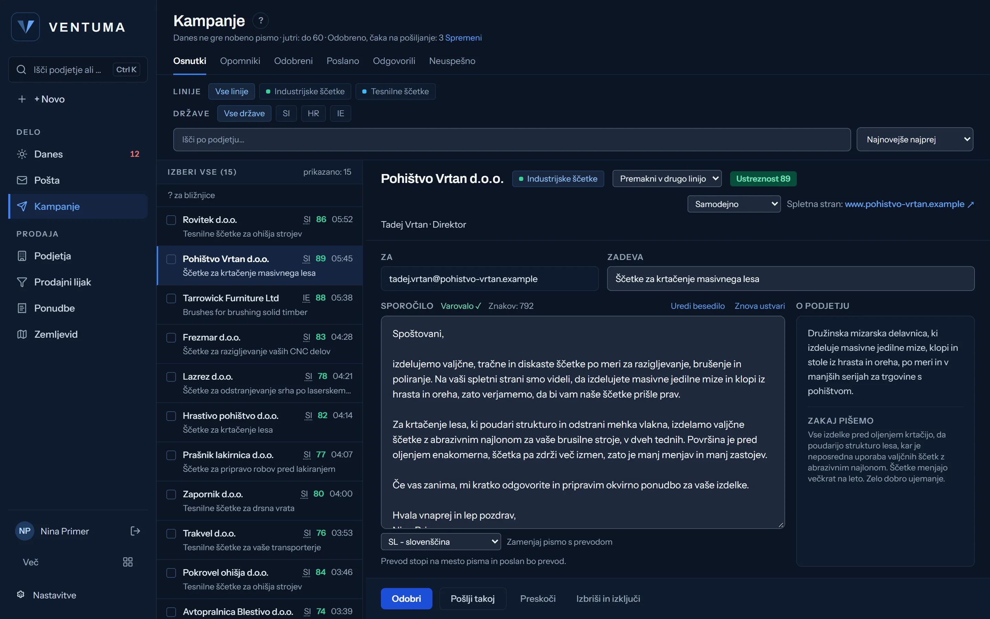
Task: Open the Samodejno dropdown
Action: point(734,204)
